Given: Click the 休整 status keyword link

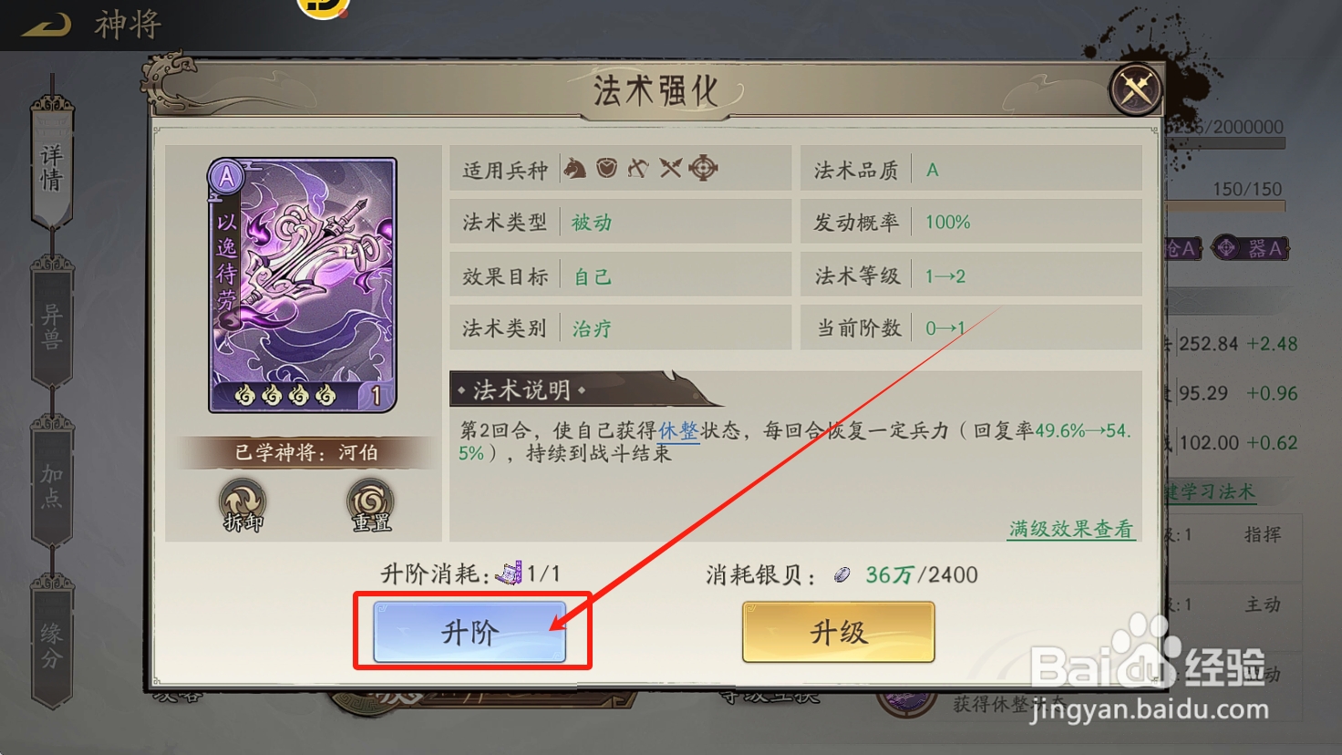Looking at the screenshot, I should (x=678, y=430).
